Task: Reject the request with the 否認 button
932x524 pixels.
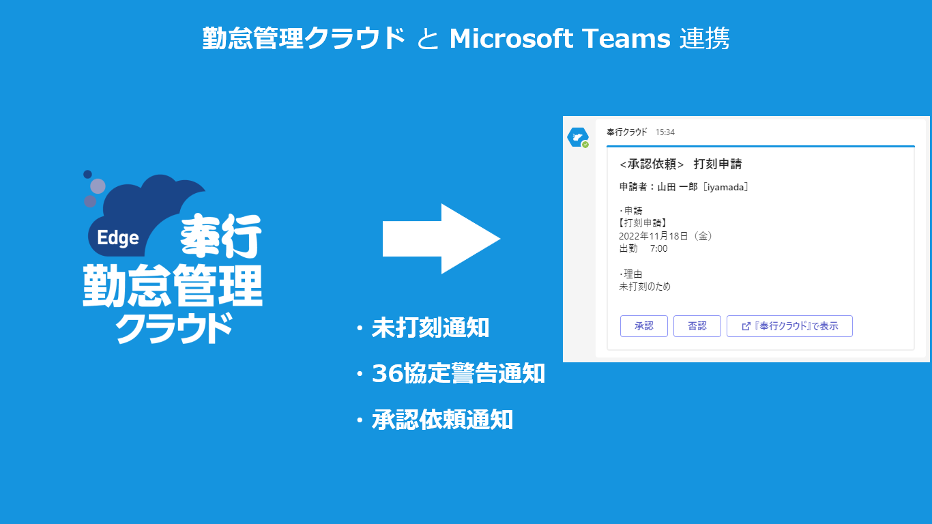Action: click(x=697, y=326)
